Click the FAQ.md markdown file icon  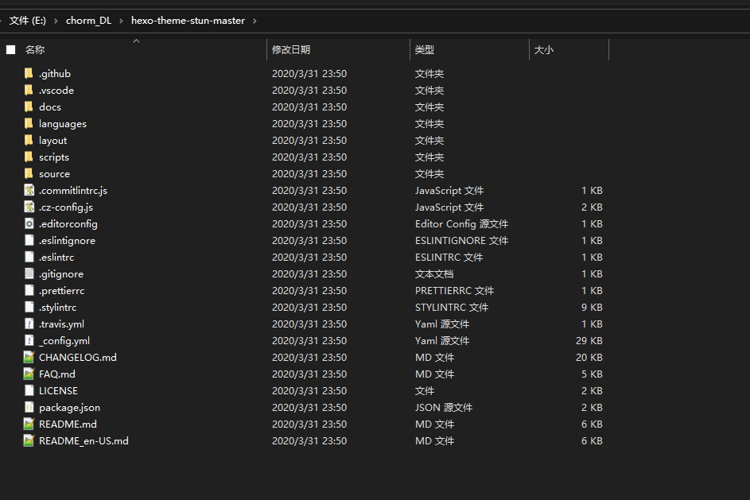click(29, 374)
